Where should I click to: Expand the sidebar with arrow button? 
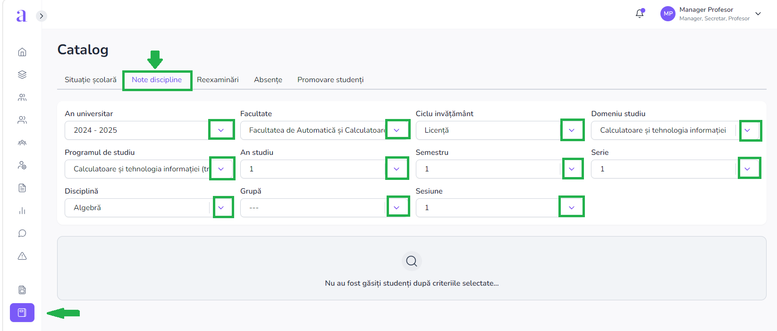tap(42, 16)
